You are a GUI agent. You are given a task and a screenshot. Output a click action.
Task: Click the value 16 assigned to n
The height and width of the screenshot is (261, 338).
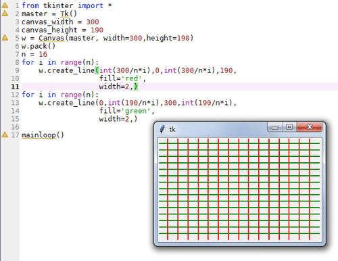pyautogui.click(x=43, y=54)
